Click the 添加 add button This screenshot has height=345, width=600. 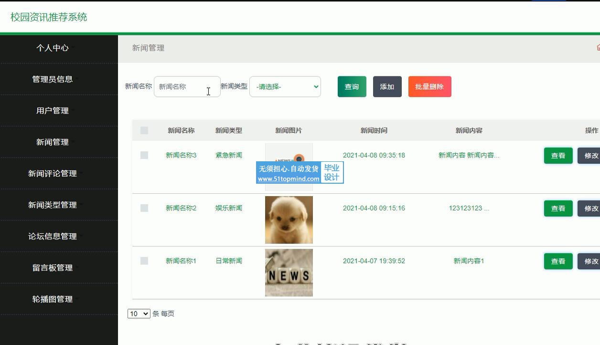point(387,86)
